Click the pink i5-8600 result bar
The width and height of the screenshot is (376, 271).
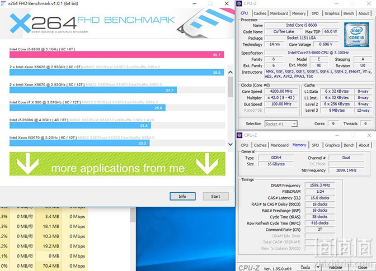point(116,55)
